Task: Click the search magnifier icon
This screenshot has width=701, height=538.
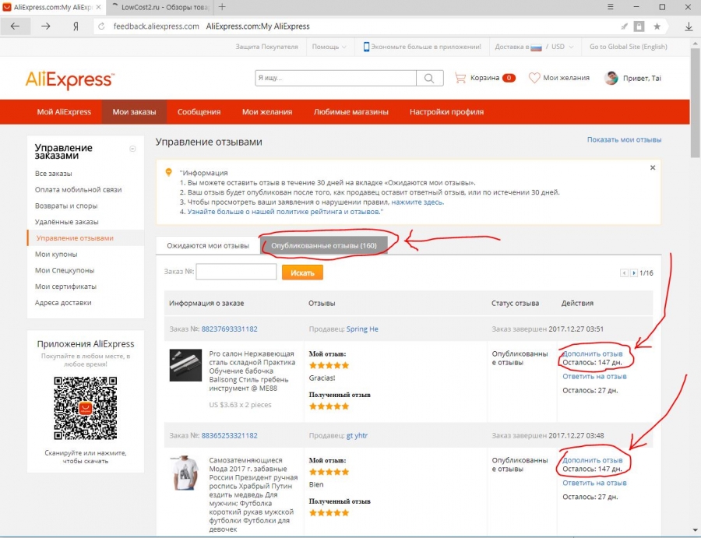Action: click(429, 78)
